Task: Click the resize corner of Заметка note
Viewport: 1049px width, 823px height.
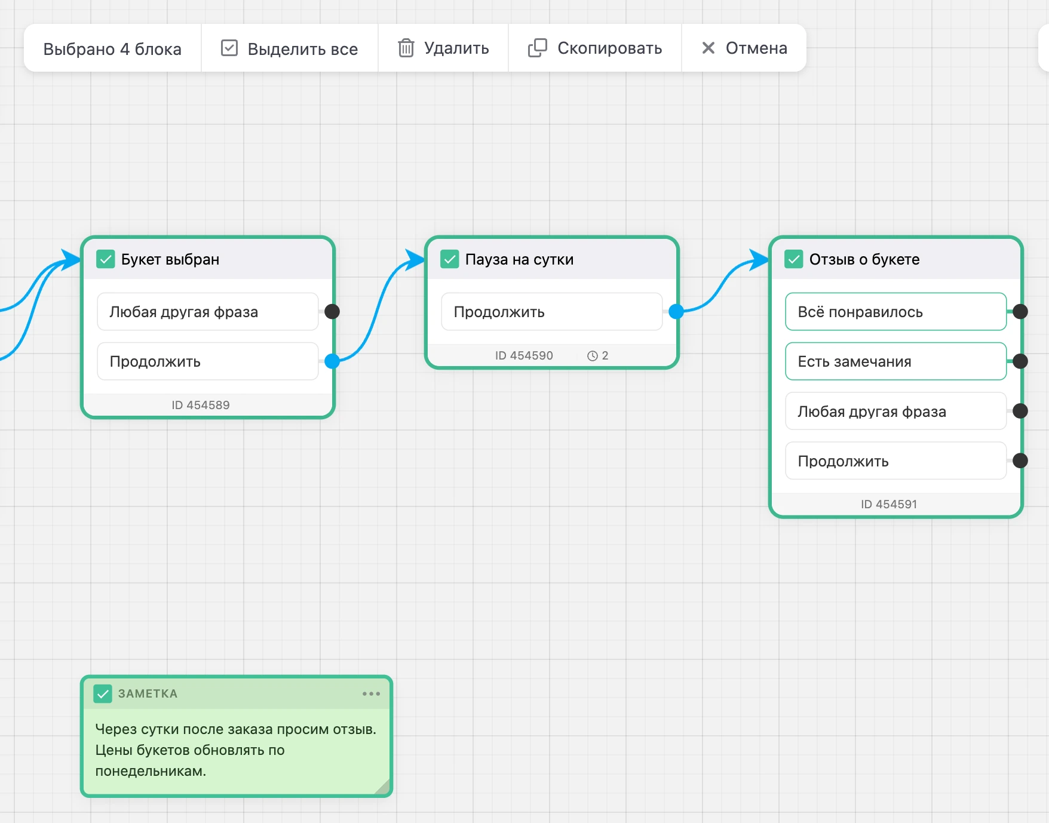Action: (x=383, y=787)
